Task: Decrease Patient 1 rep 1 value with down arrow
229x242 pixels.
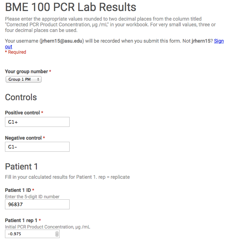Action: [x=57, y=235]
